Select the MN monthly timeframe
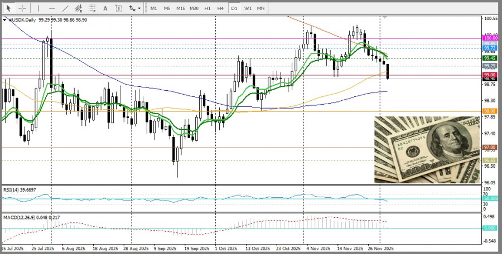Image resolution: width=502 pixels, height=254 pixels. point(260,8)
